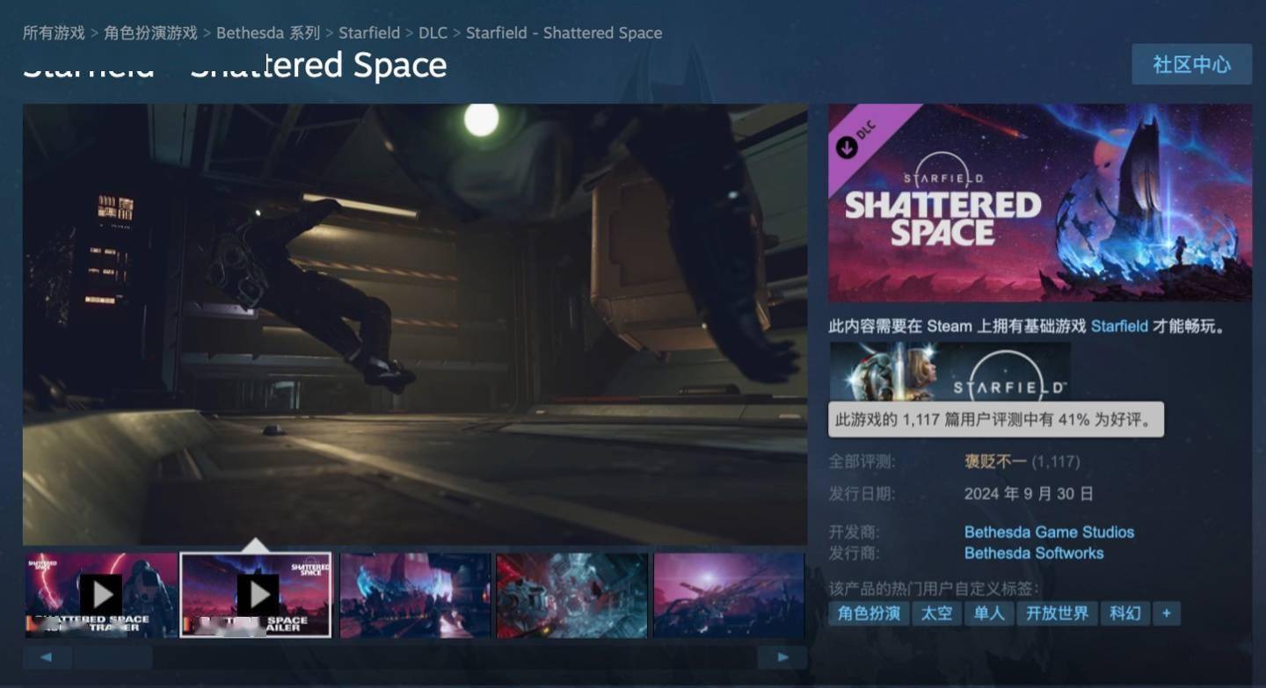Click the 发行日期 label
This screenshot has height=688, width=1266.
(862, 494)
